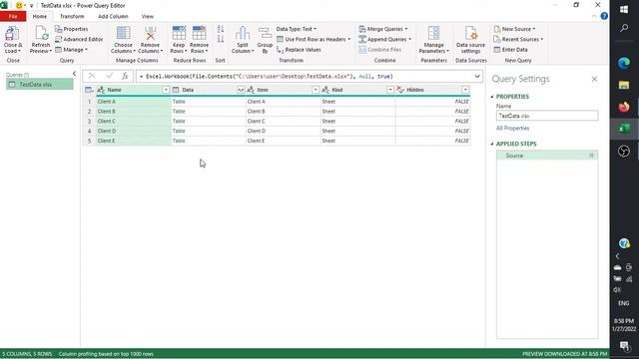This screenshot has height=359, width=639.
Task: Collapse the PROPERTIES section
Action: [x=492, y=97]
